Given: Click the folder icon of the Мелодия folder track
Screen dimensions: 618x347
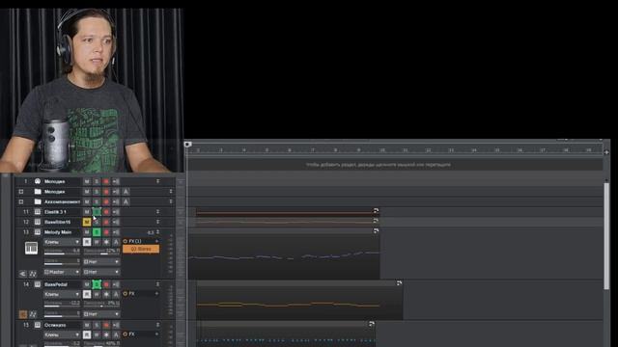Looking at the screenshot, I should 38,192.
